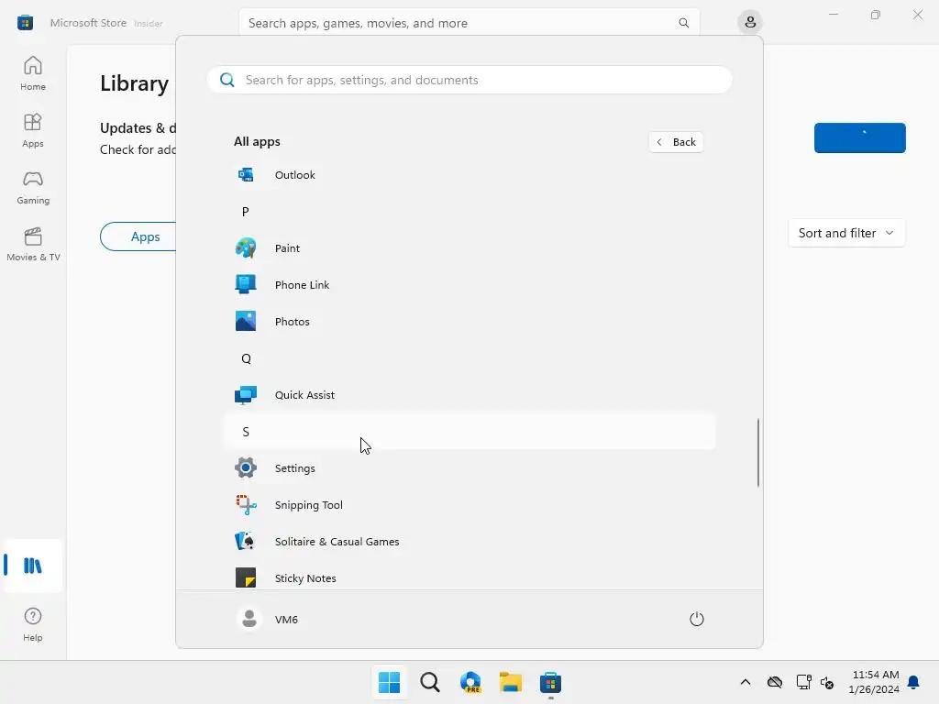Select the letter Q section header
The image size is (939, 704).
469,358
